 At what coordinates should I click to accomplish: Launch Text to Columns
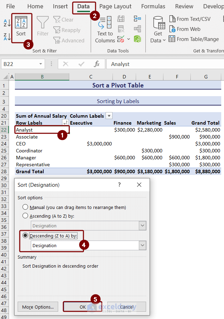(x=105, y=30)
